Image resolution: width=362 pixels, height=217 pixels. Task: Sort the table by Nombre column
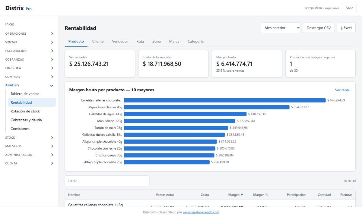(74, 195)
